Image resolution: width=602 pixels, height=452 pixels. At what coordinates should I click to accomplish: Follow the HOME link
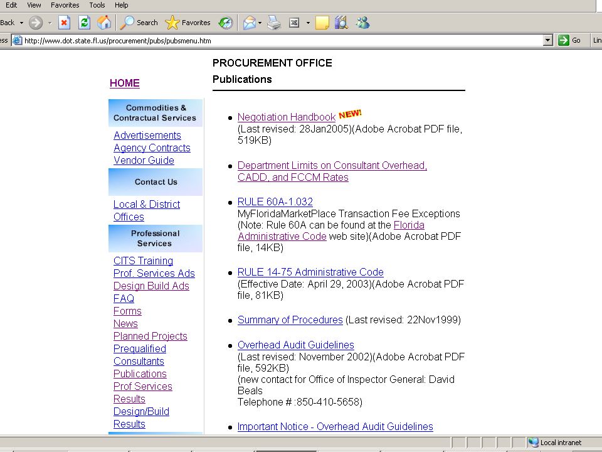tap(125, 83)
